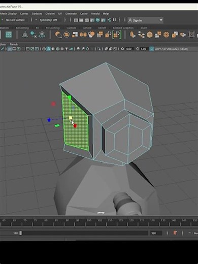Image resolution: width=198 pixels, height=264 pixels.
Task: Toggle smooth shade all cube icon
Action: [x=48, y=49]
